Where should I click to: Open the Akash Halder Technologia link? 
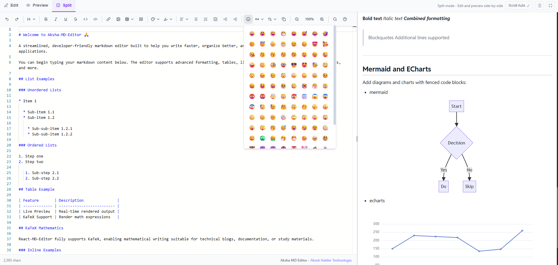click(331, 260)
